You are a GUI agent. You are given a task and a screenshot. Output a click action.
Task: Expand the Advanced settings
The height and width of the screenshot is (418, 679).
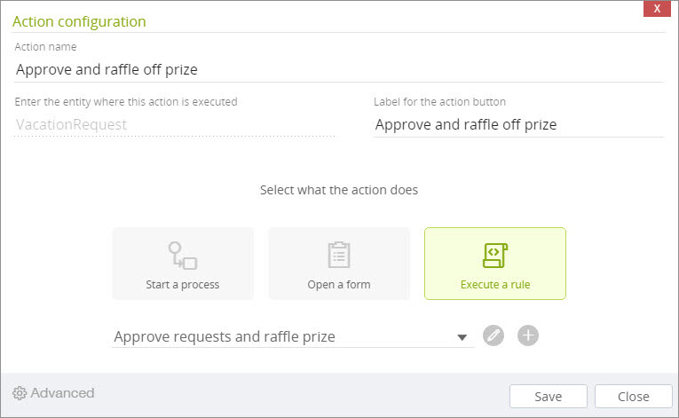[x=53, y=393]
